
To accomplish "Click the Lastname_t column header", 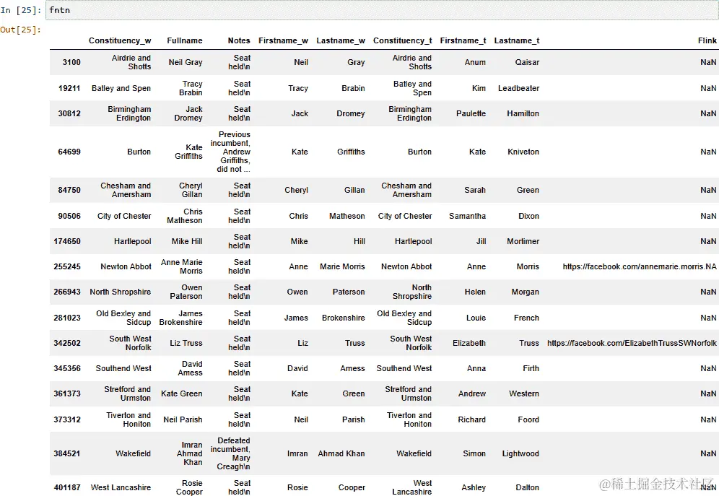I will 516,40.
